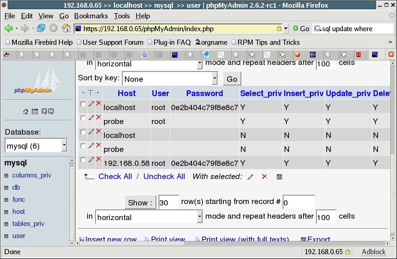Tick the checkbox for the first probe row
This screenshot has height=259, width=397.
pyautogui.click(x=83, y=118)
